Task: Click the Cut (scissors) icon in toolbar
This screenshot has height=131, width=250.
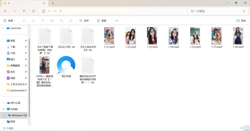Action: tap(24, 21)
